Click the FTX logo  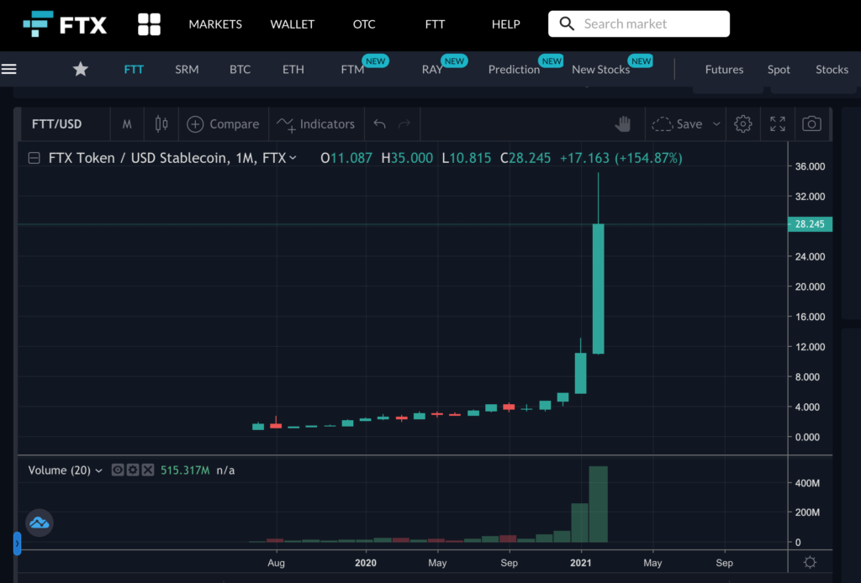[x=65, y=24]
